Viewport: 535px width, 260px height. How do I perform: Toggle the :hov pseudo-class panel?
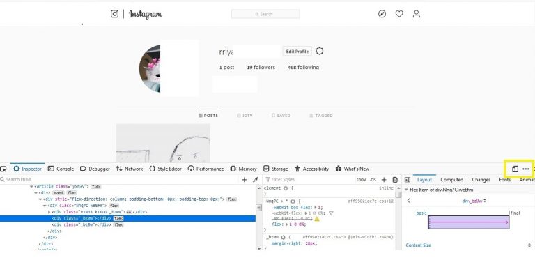[x=362, y=179]
